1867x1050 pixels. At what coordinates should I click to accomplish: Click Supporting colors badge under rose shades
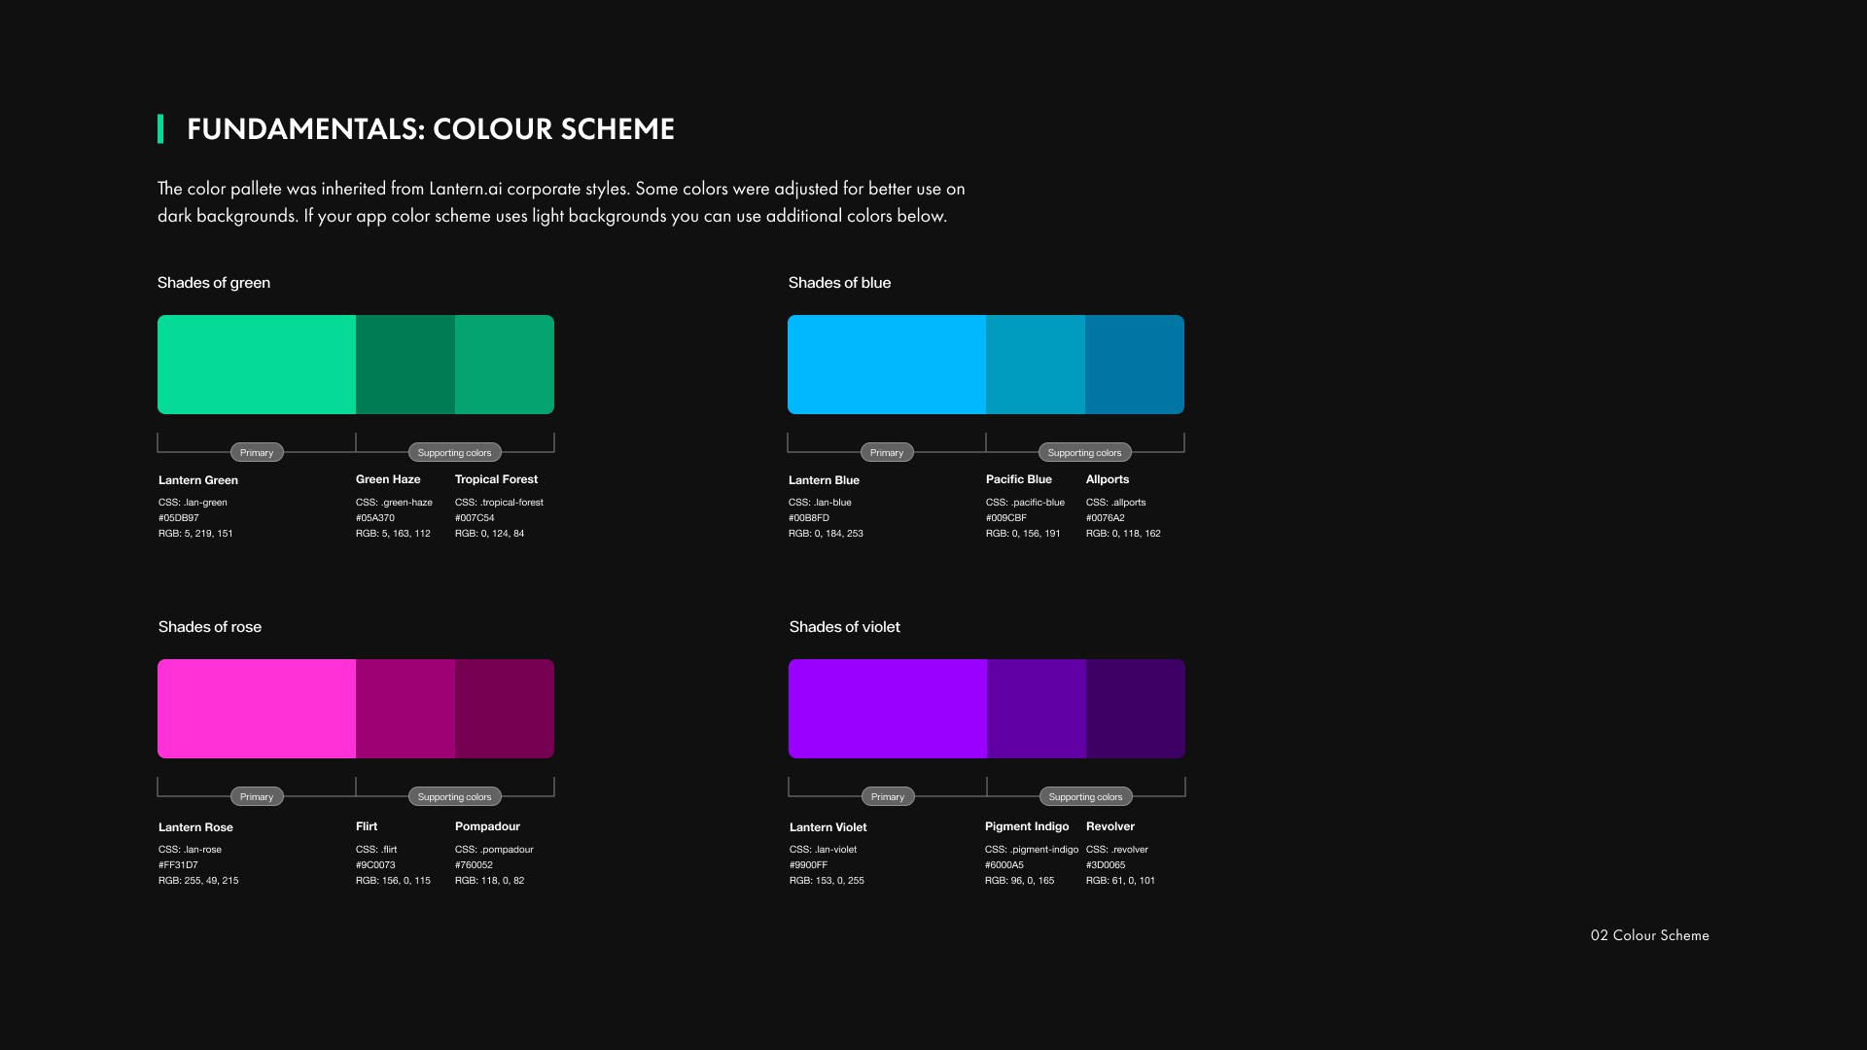[454, 796]
